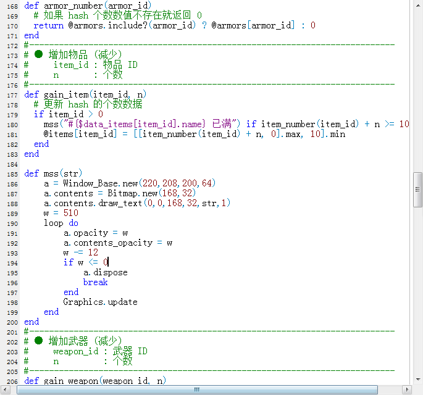Click line number 168 in the gutter

[x=12, y=6]
